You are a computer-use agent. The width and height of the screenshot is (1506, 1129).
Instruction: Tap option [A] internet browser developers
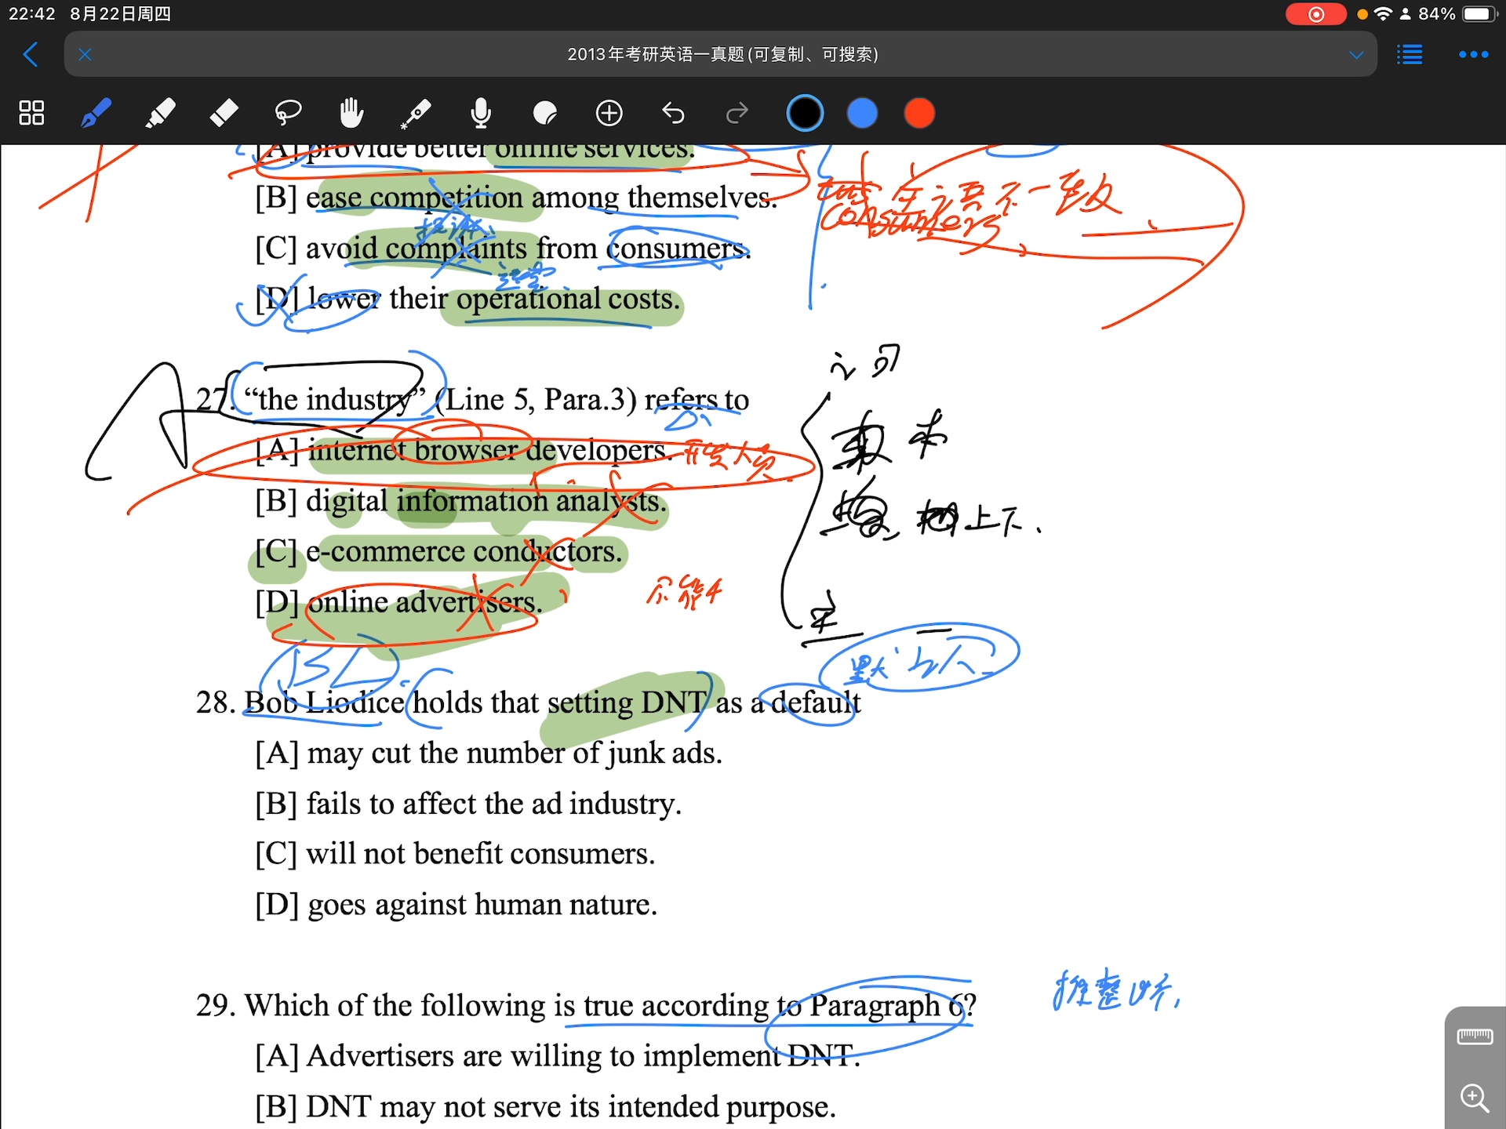pos(463,450)
